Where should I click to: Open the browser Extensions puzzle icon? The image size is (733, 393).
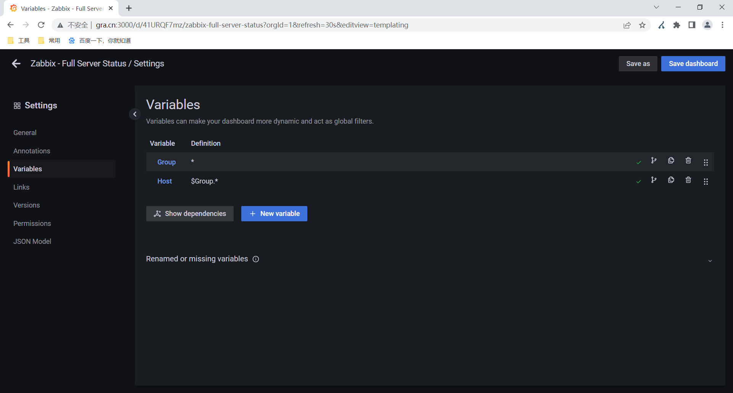tap(676, 25)
